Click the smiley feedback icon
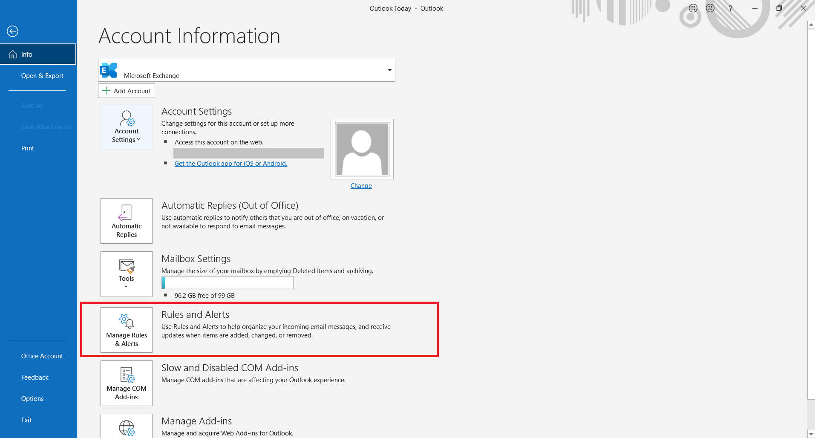This screenshot has height=438, width=815. (692, 8)
